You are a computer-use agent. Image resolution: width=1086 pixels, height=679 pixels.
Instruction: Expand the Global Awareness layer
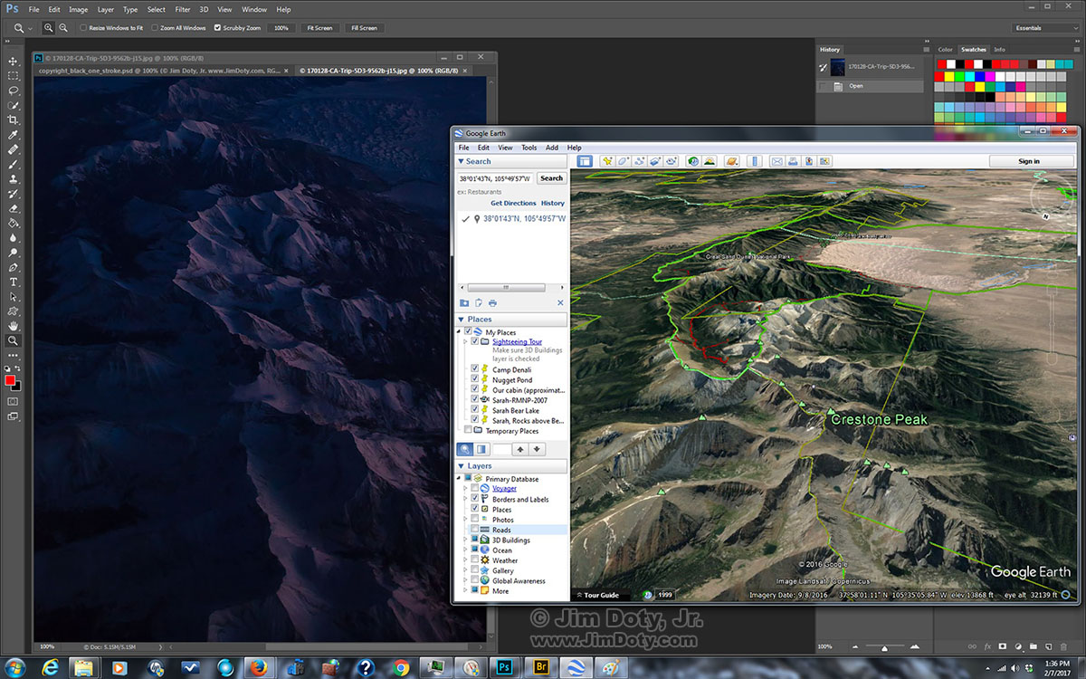tap(466, 581)
